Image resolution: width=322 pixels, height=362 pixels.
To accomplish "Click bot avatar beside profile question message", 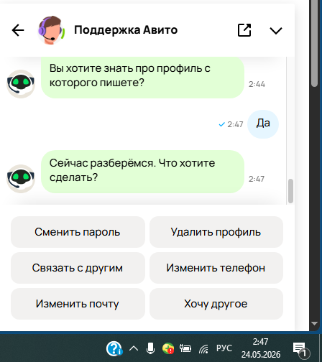I will click(x=21, y=84).
